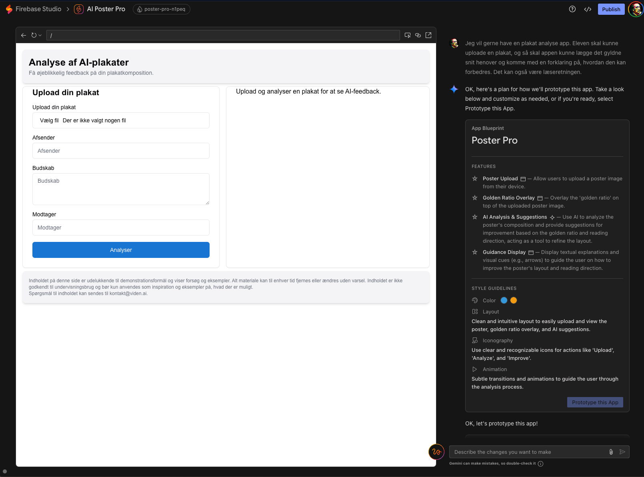Click the star icon beside Poster Upload
This screenshot has width=644, height=477.
[475, 179]
